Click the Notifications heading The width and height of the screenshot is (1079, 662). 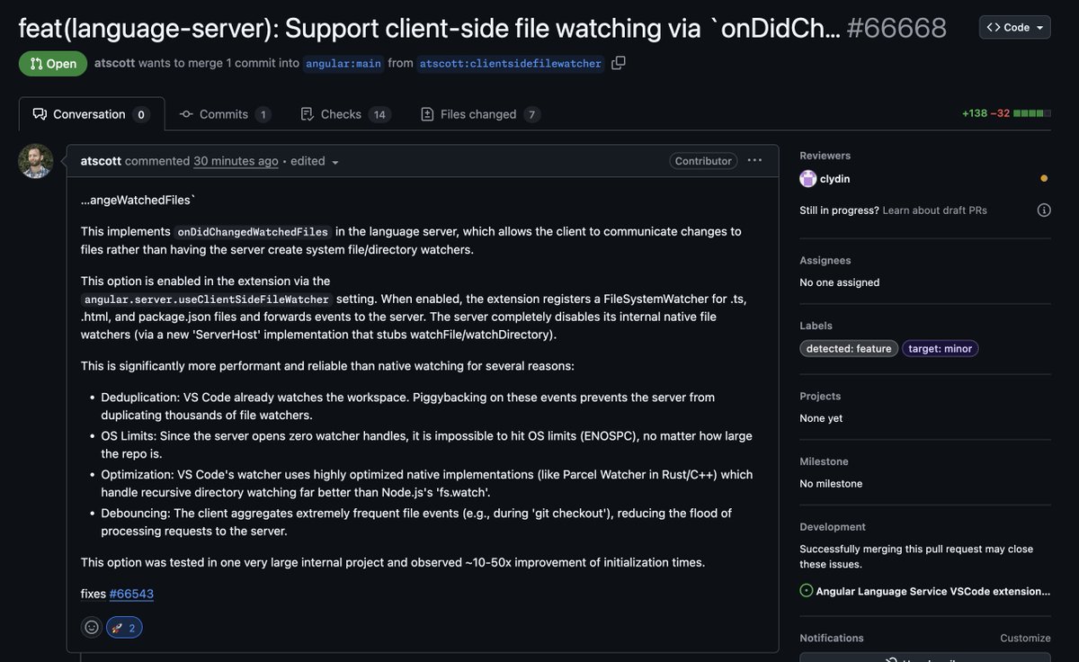(832, 639)
